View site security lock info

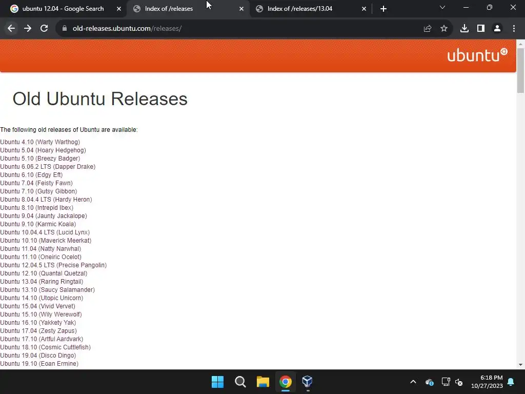[65, 29]
